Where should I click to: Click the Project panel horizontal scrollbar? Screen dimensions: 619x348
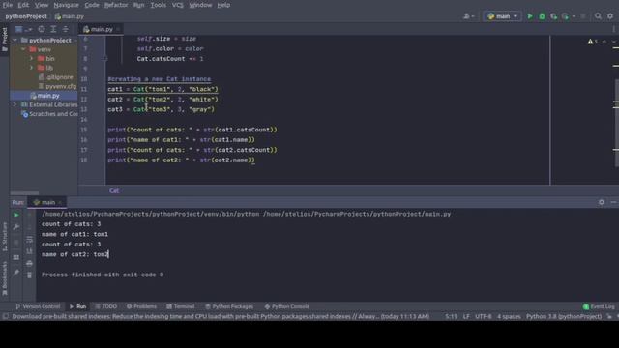tap(24, 193)
